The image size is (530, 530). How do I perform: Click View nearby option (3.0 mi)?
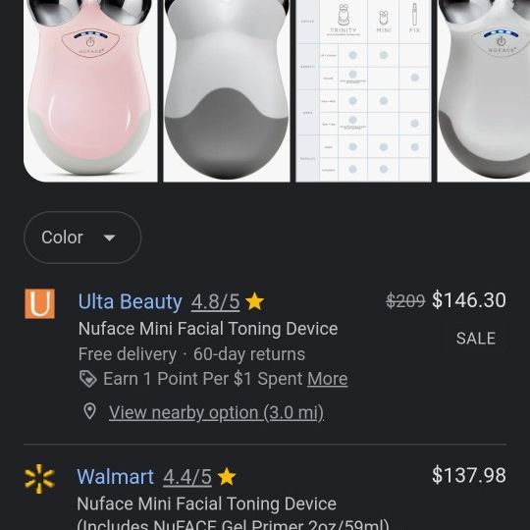[216, 412]
